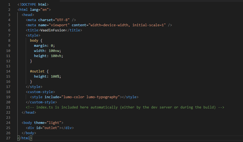The height and width of the screenshot is (142, 243).
Task: Click the id attribute on the div
Action: (38, 128)
